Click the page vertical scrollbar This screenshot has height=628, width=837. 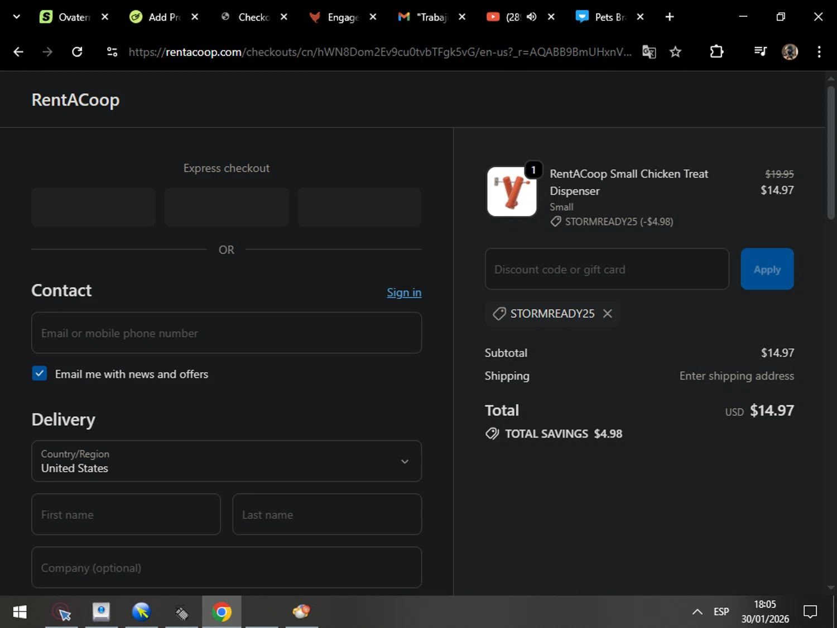click(x=831, y=152)
